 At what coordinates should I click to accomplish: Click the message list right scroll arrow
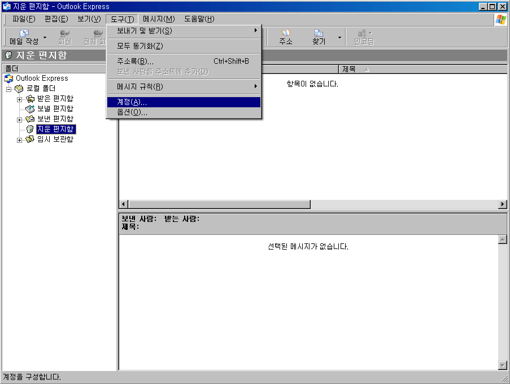[x=503, y=204]
